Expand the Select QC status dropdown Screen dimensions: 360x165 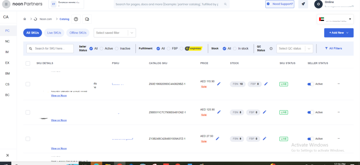tap(295, 48)
